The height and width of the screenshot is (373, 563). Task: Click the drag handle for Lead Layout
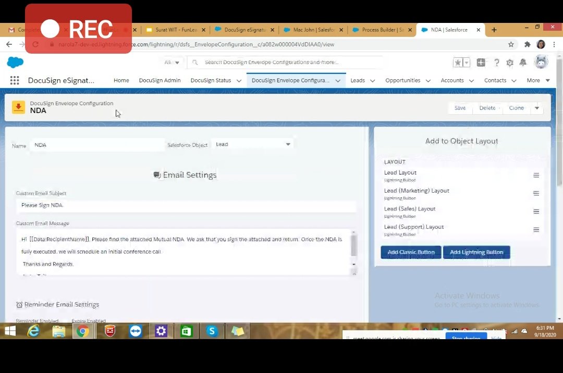(x=536, y=176)
